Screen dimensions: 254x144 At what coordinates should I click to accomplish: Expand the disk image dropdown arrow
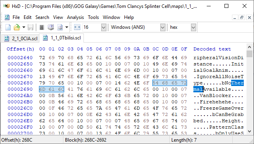click(x=67, y=27)
